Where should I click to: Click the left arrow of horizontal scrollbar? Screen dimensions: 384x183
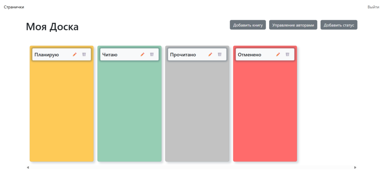pos(28,168)
